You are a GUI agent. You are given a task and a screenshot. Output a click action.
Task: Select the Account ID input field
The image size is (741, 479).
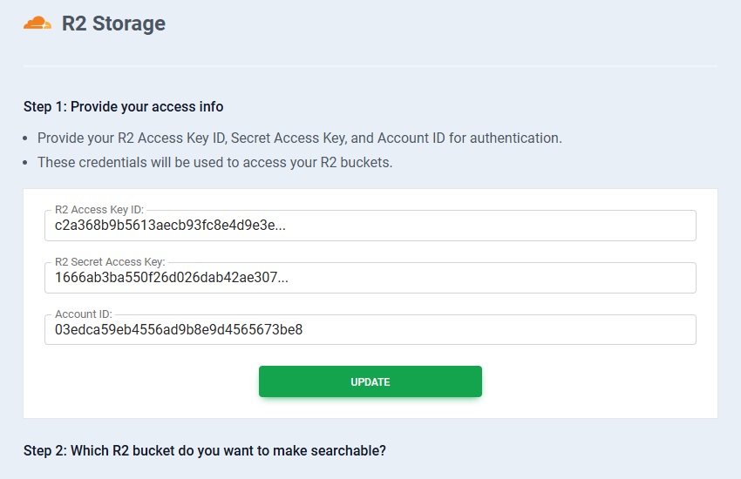[488, 330]
